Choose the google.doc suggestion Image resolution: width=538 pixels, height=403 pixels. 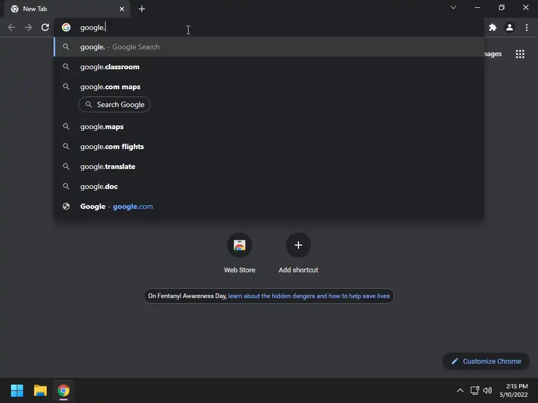pyautogui.click(x=270, y=186)
